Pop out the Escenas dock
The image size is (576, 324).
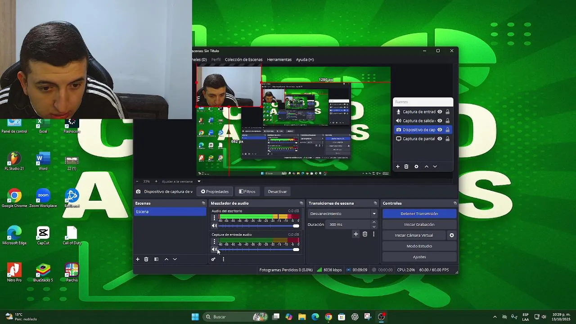click(203, 203)
